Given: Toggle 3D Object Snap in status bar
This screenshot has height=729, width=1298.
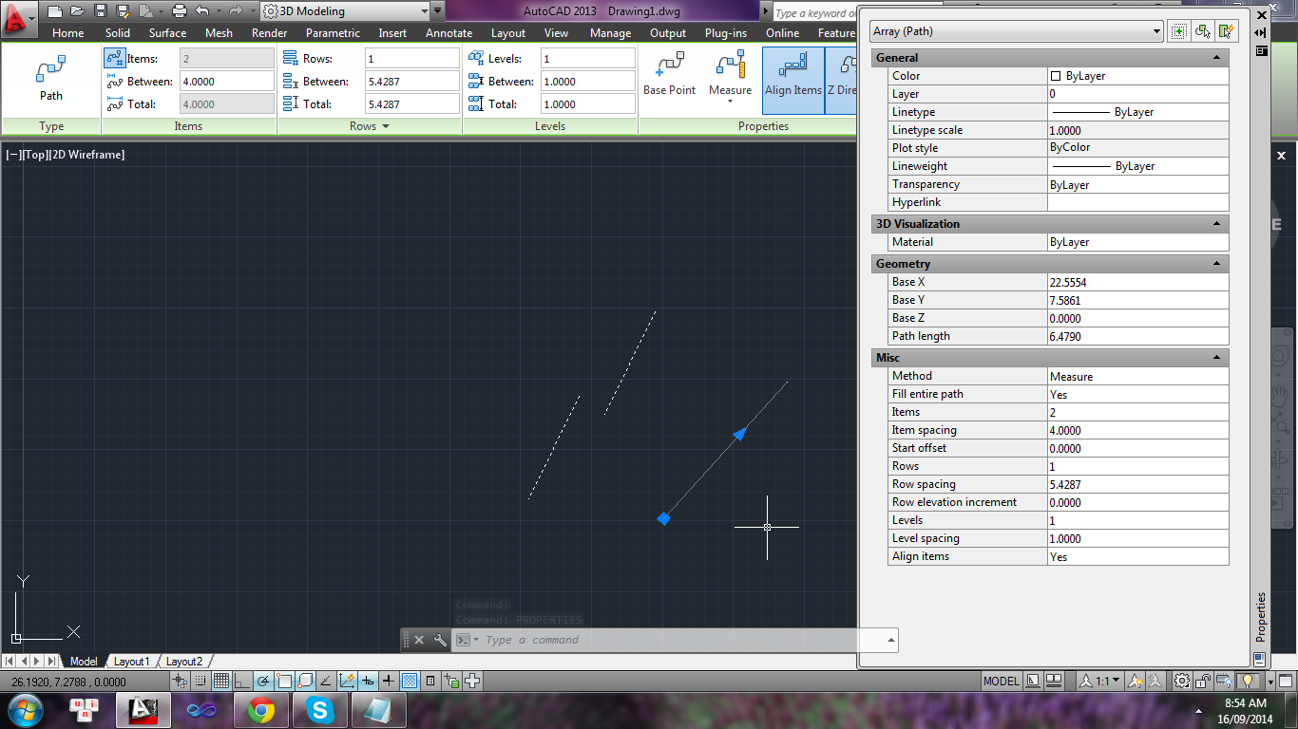Looking at the screenshot, I should tap(304, 681).
